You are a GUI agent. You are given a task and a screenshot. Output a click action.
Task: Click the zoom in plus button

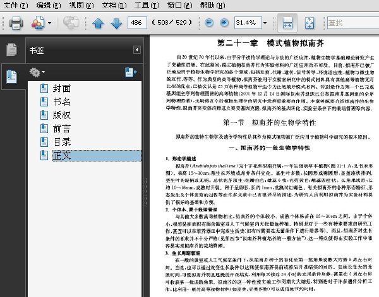pyautogui.click(x=224, y=23)
